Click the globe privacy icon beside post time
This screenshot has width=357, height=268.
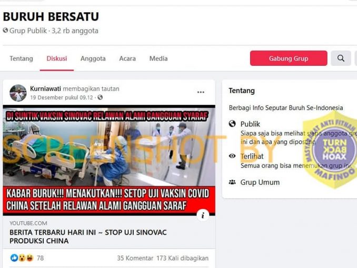click(100, 97)
